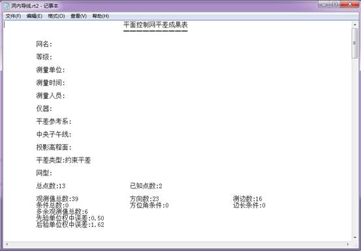Open the 查看(V) menu
The width and height of the screenshot is (361, 251).
coord(78,16)
